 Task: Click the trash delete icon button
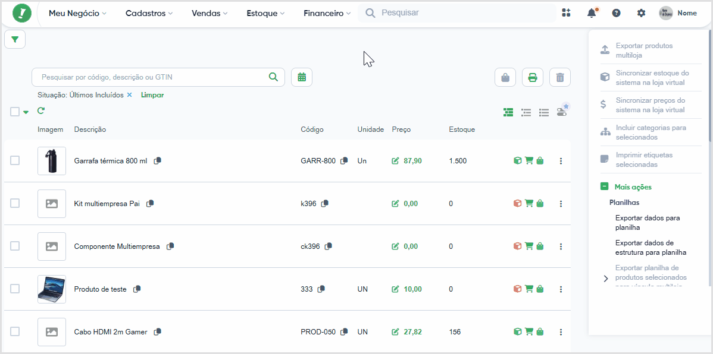560,78
